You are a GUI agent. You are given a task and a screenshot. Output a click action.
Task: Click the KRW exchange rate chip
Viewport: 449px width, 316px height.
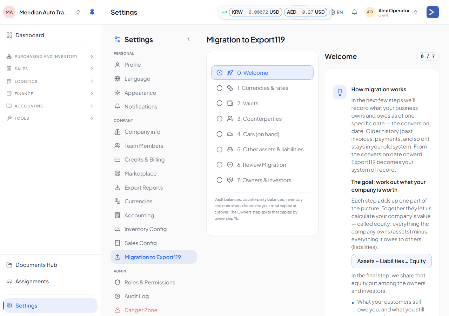click(x=256, y=12)
